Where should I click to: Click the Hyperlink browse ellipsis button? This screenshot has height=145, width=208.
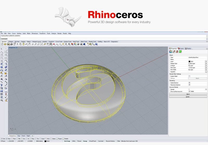(206, 72)
